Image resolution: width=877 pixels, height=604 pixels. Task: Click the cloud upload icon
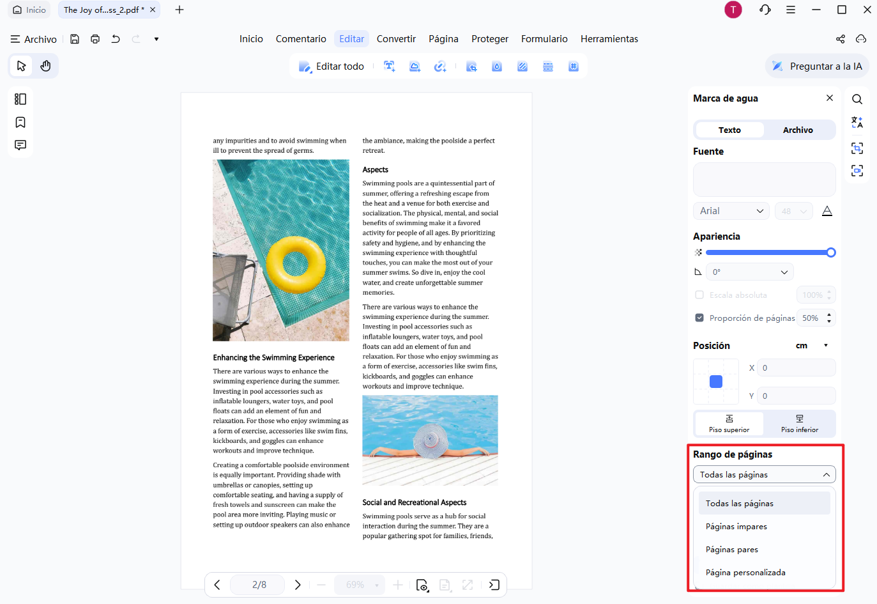[861, 39]
